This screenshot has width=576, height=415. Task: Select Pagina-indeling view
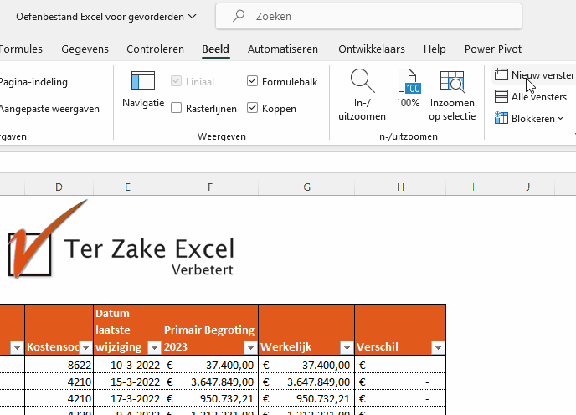pos(33,82)
